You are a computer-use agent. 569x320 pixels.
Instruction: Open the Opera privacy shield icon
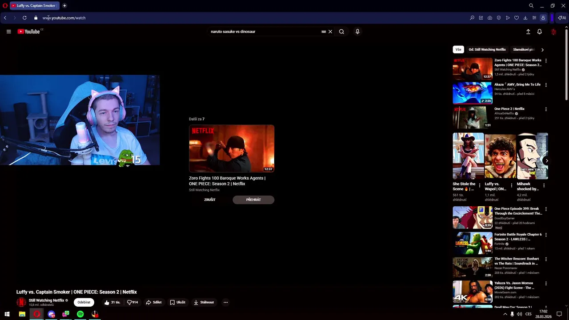pyautogui.click(x=499, y=18)
